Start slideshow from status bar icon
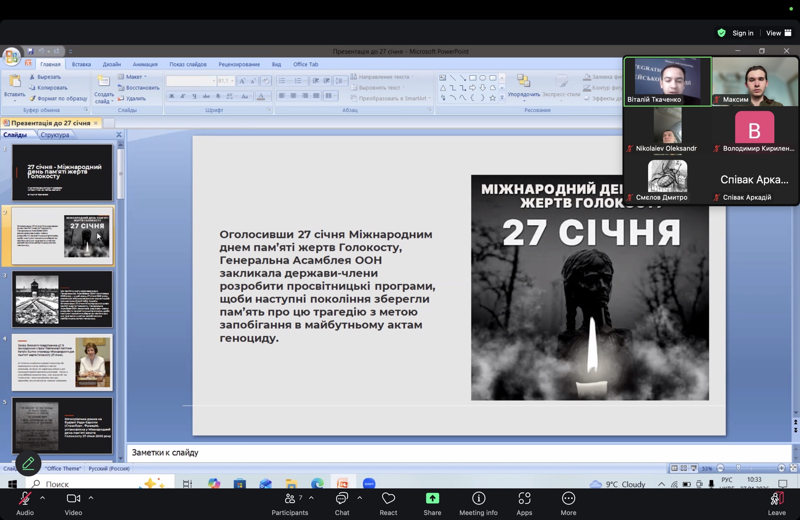The width and height of the screenshot is (800, 520). coord(693,468)
